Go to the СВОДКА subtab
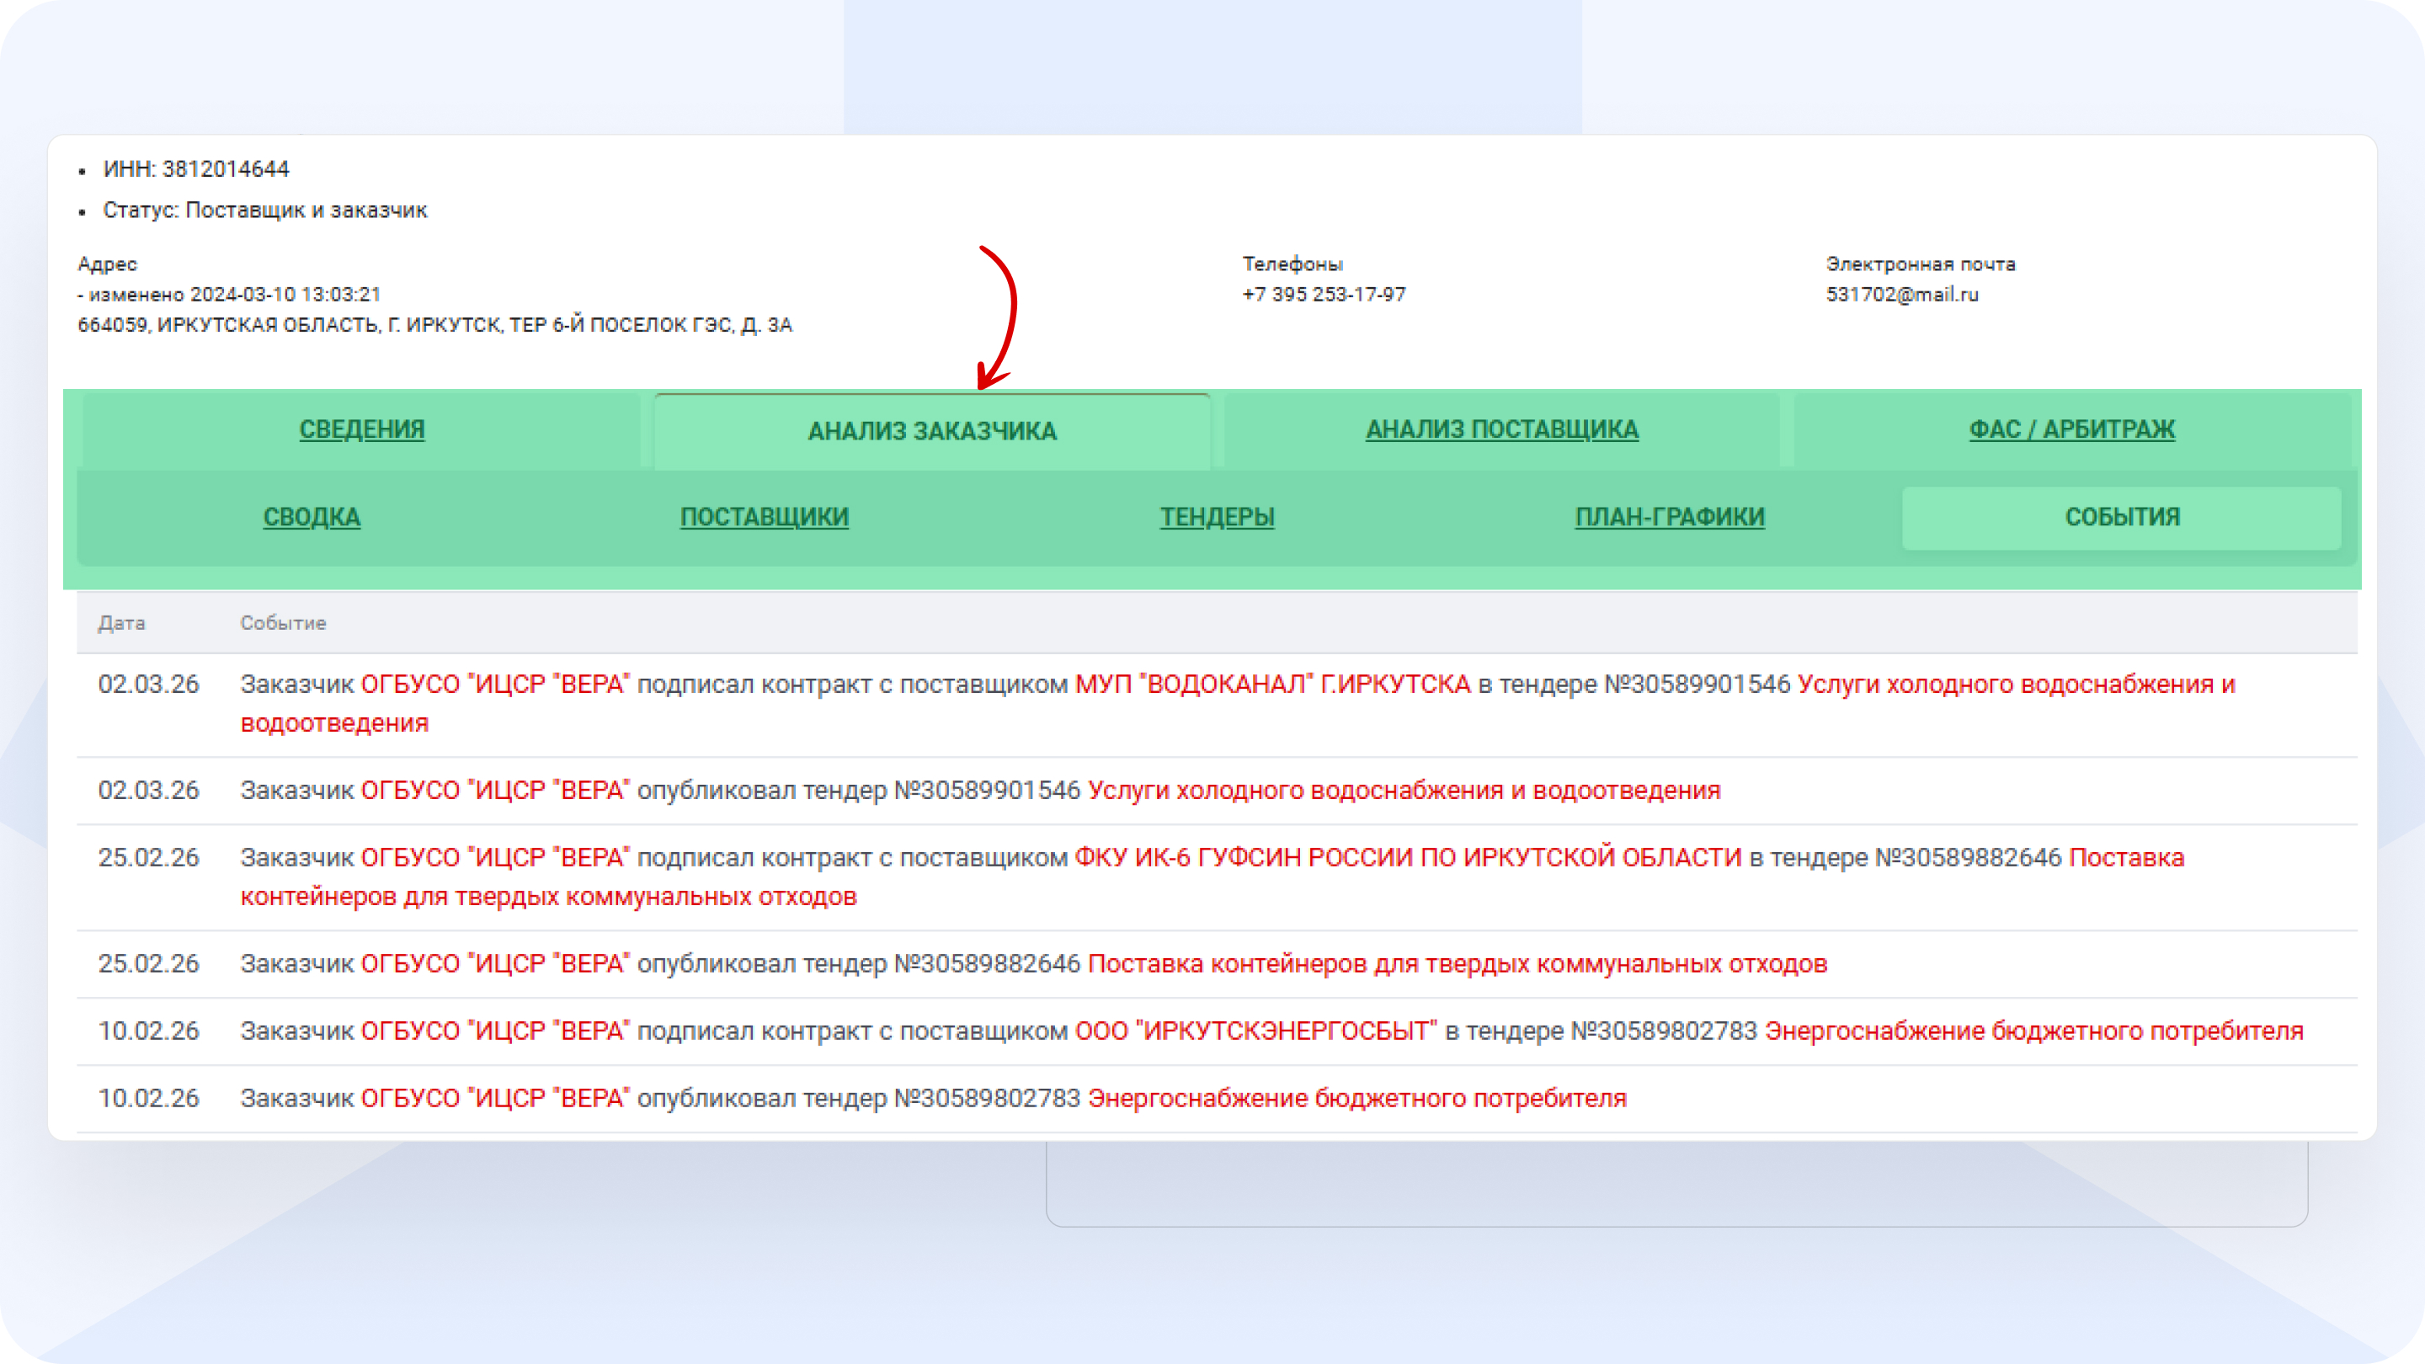Image resolution: width=2425 pixels, height=1364 pixels. tap(312, 517)
